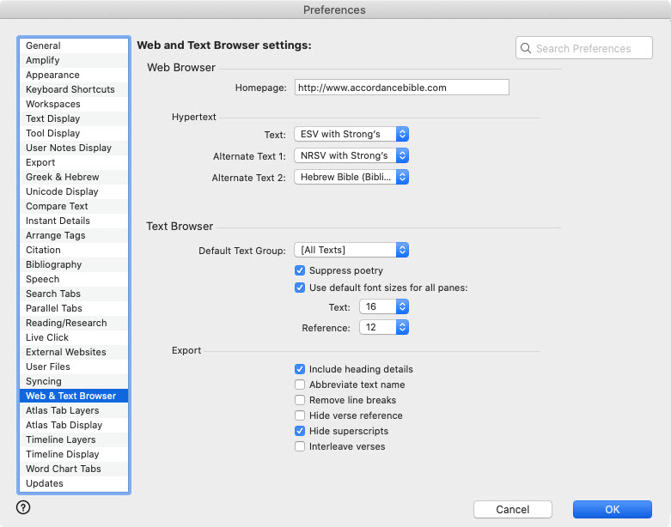Disable Use default font sizes for all panes
Viewport: 671px width, 527px height.
[x=300, y=288]
